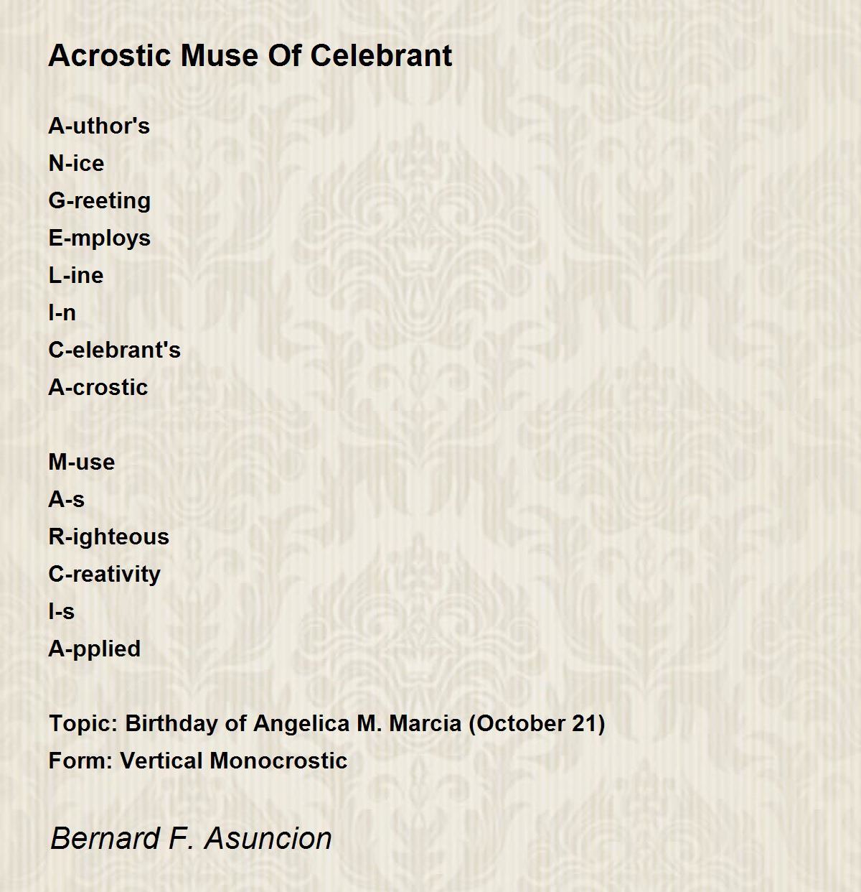Click on the L-ine text

coord(76,275)
